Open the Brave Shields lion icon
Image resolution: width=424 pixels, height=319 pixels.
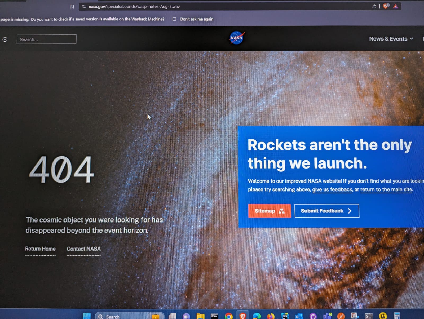[x=386, y=6]
